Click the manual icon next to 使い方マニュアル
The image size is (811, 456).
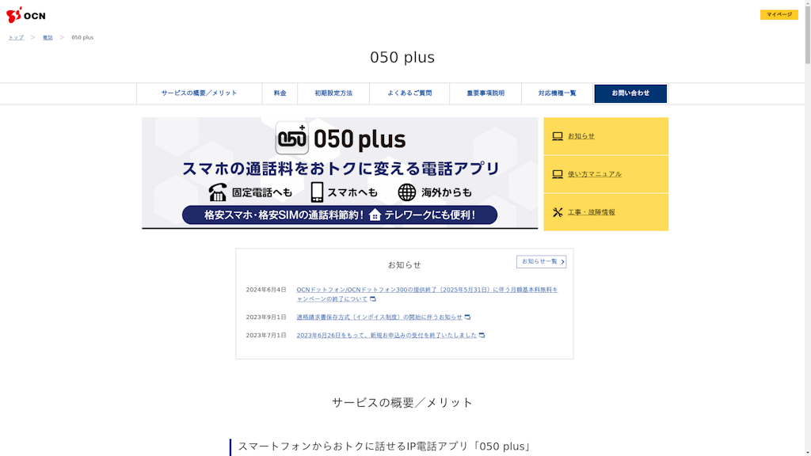pos(557,173)
